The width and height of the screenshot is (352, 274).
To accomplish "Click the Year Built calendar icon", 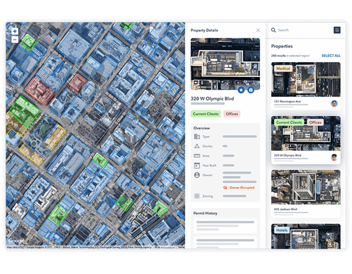I will [x=197, y=165].
